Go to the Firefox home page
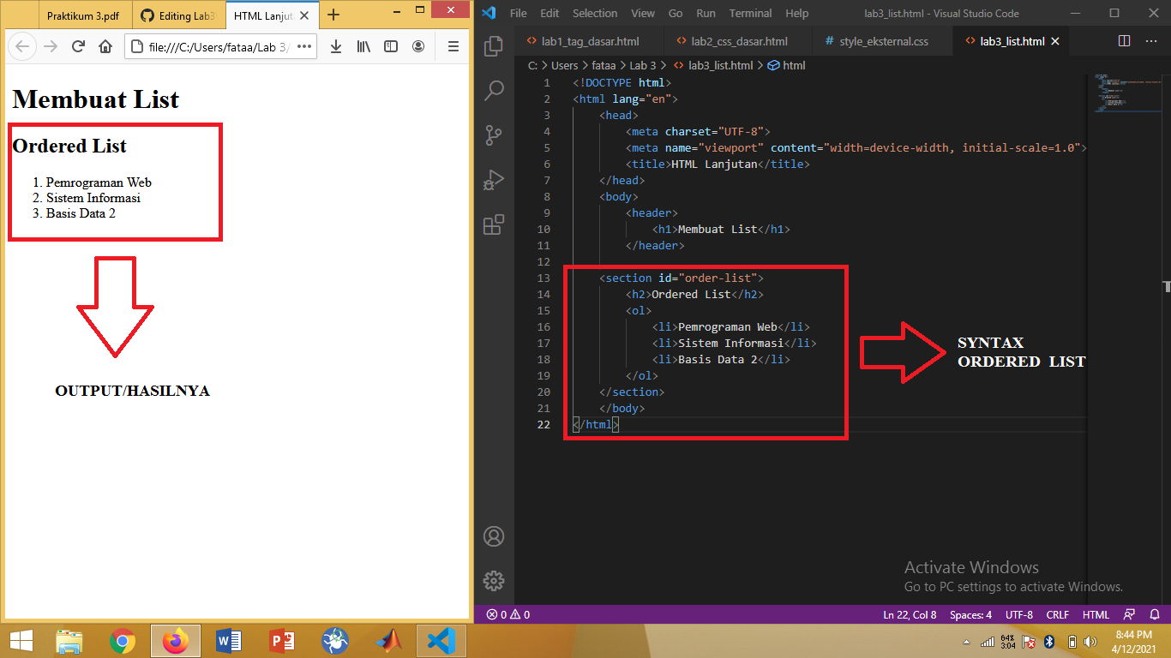The width and height of the screenshot is (1171, 658). tap(105, 46)
